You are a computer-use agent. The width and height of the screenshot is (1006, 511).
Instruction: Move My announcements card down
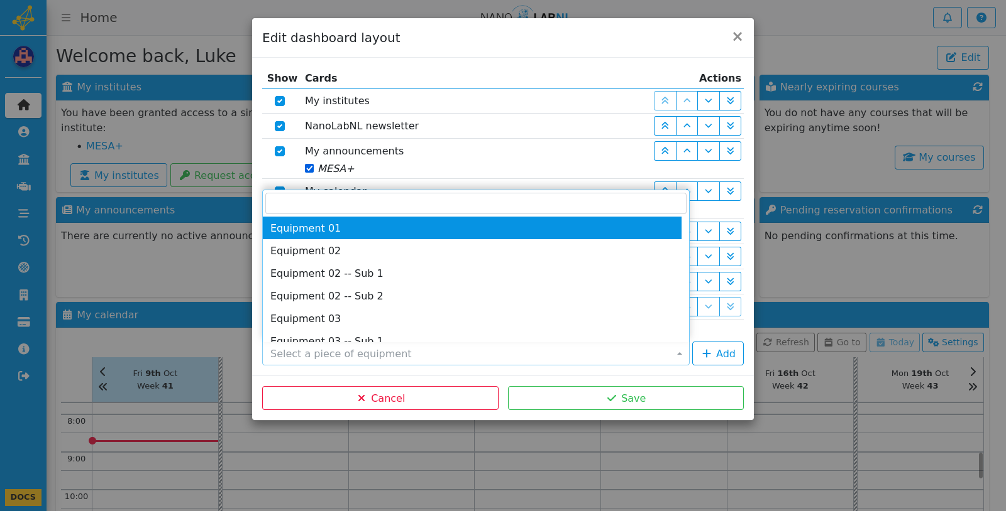(x=709, y=151)
